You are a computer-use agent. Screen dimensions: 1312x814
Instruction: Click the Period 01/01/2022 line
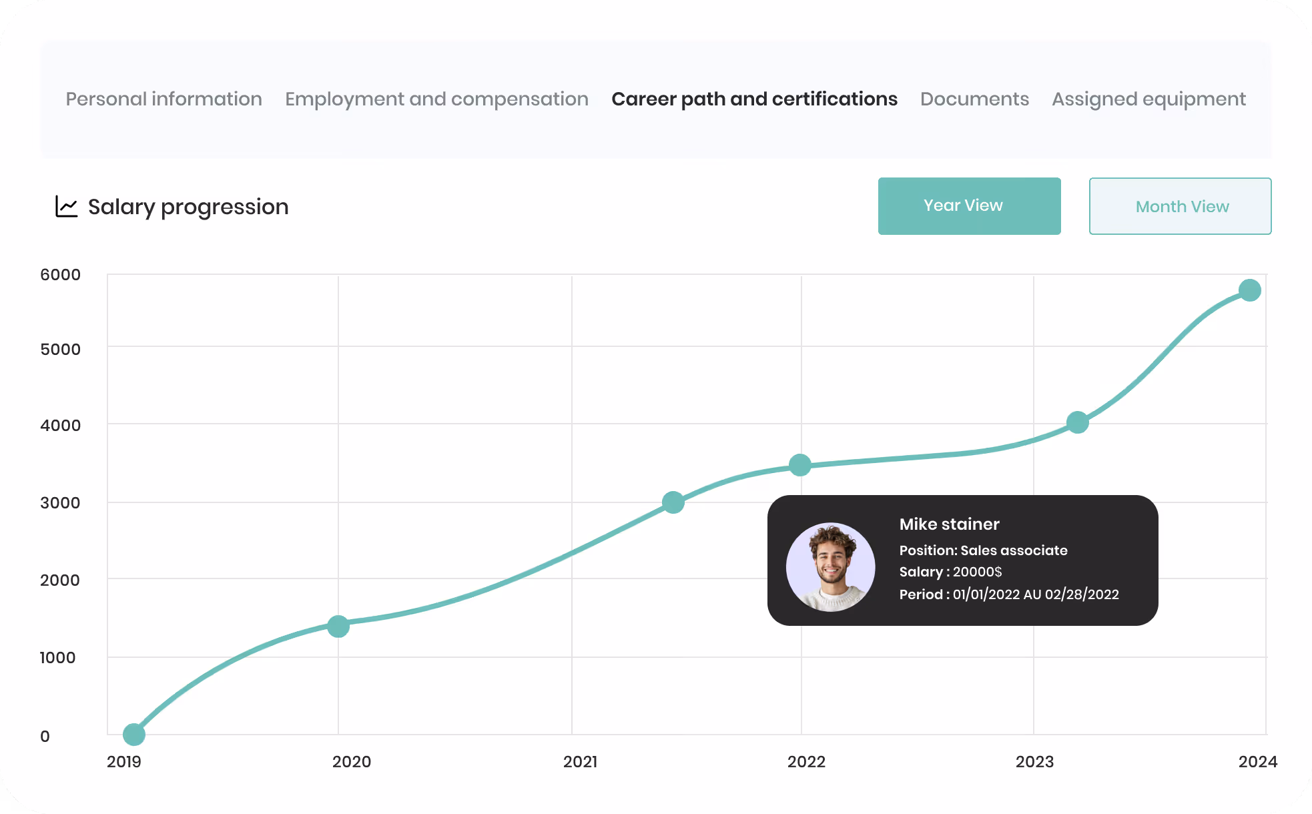[x=1009, y=594]
